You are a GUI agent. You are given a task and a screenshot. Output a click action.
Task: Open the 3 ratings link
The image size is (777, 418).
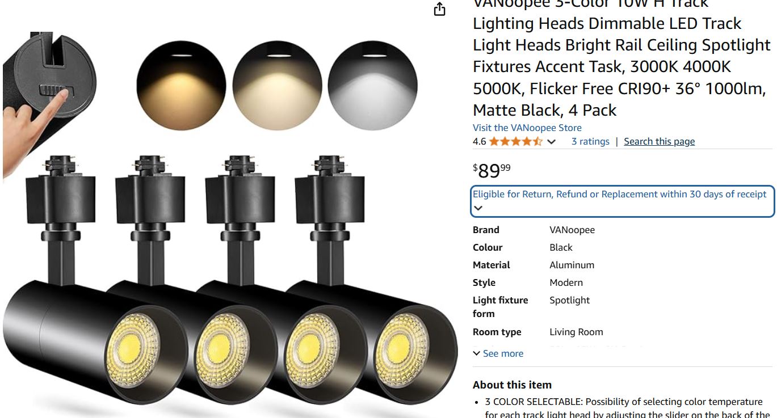pos(590,141)
